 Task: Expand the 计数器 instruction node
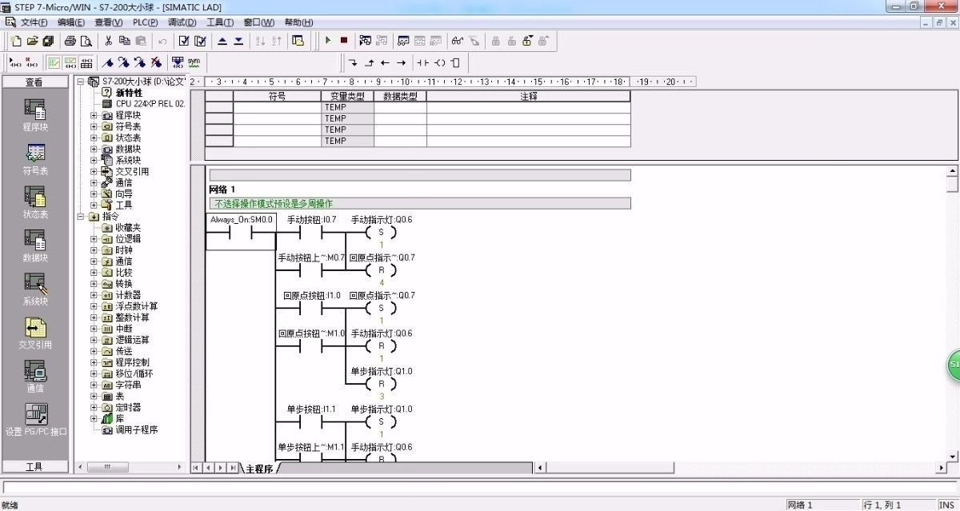coord(93,295)
